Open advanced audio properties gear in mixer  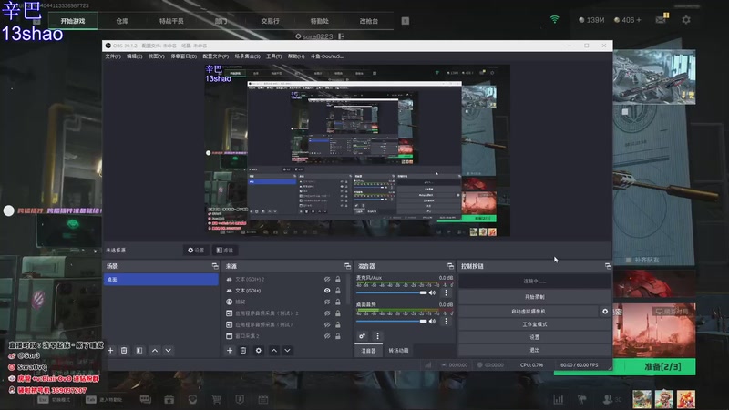[362, 335]
